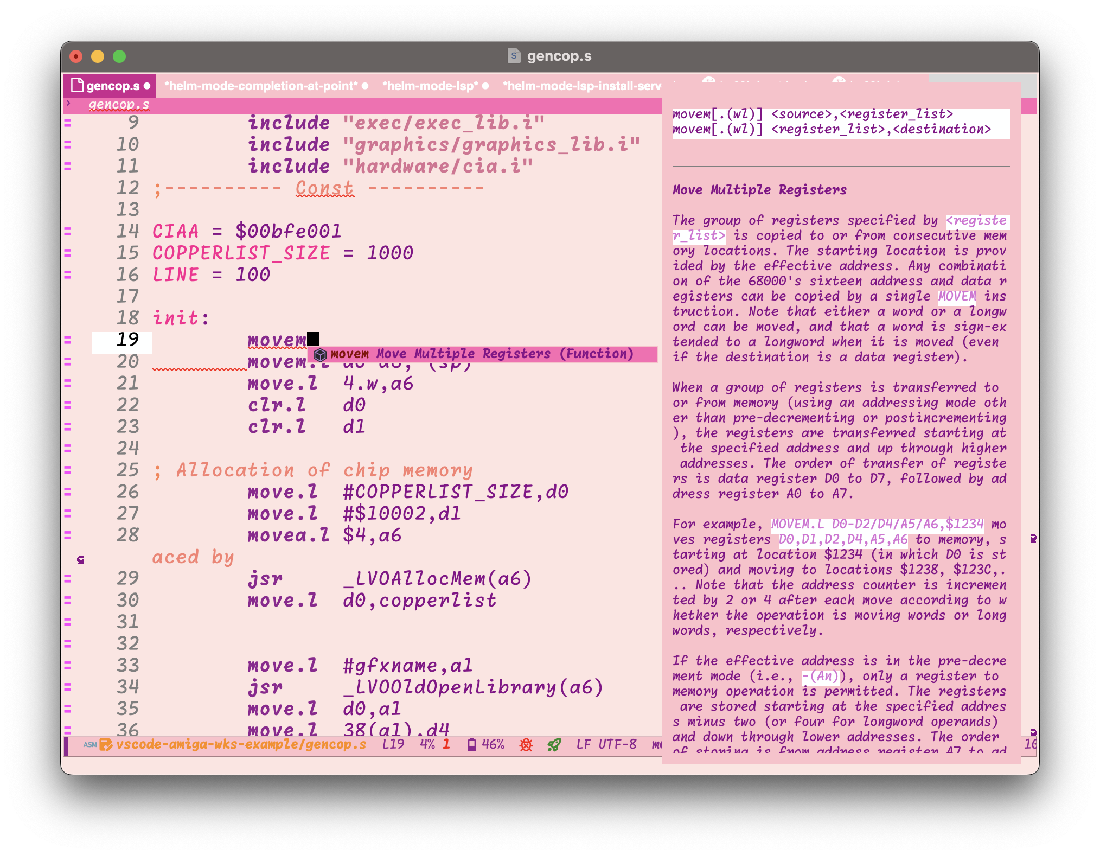Click line number 19 in gutter
This screenshot has width=1100, height=855.
point(128,340)
